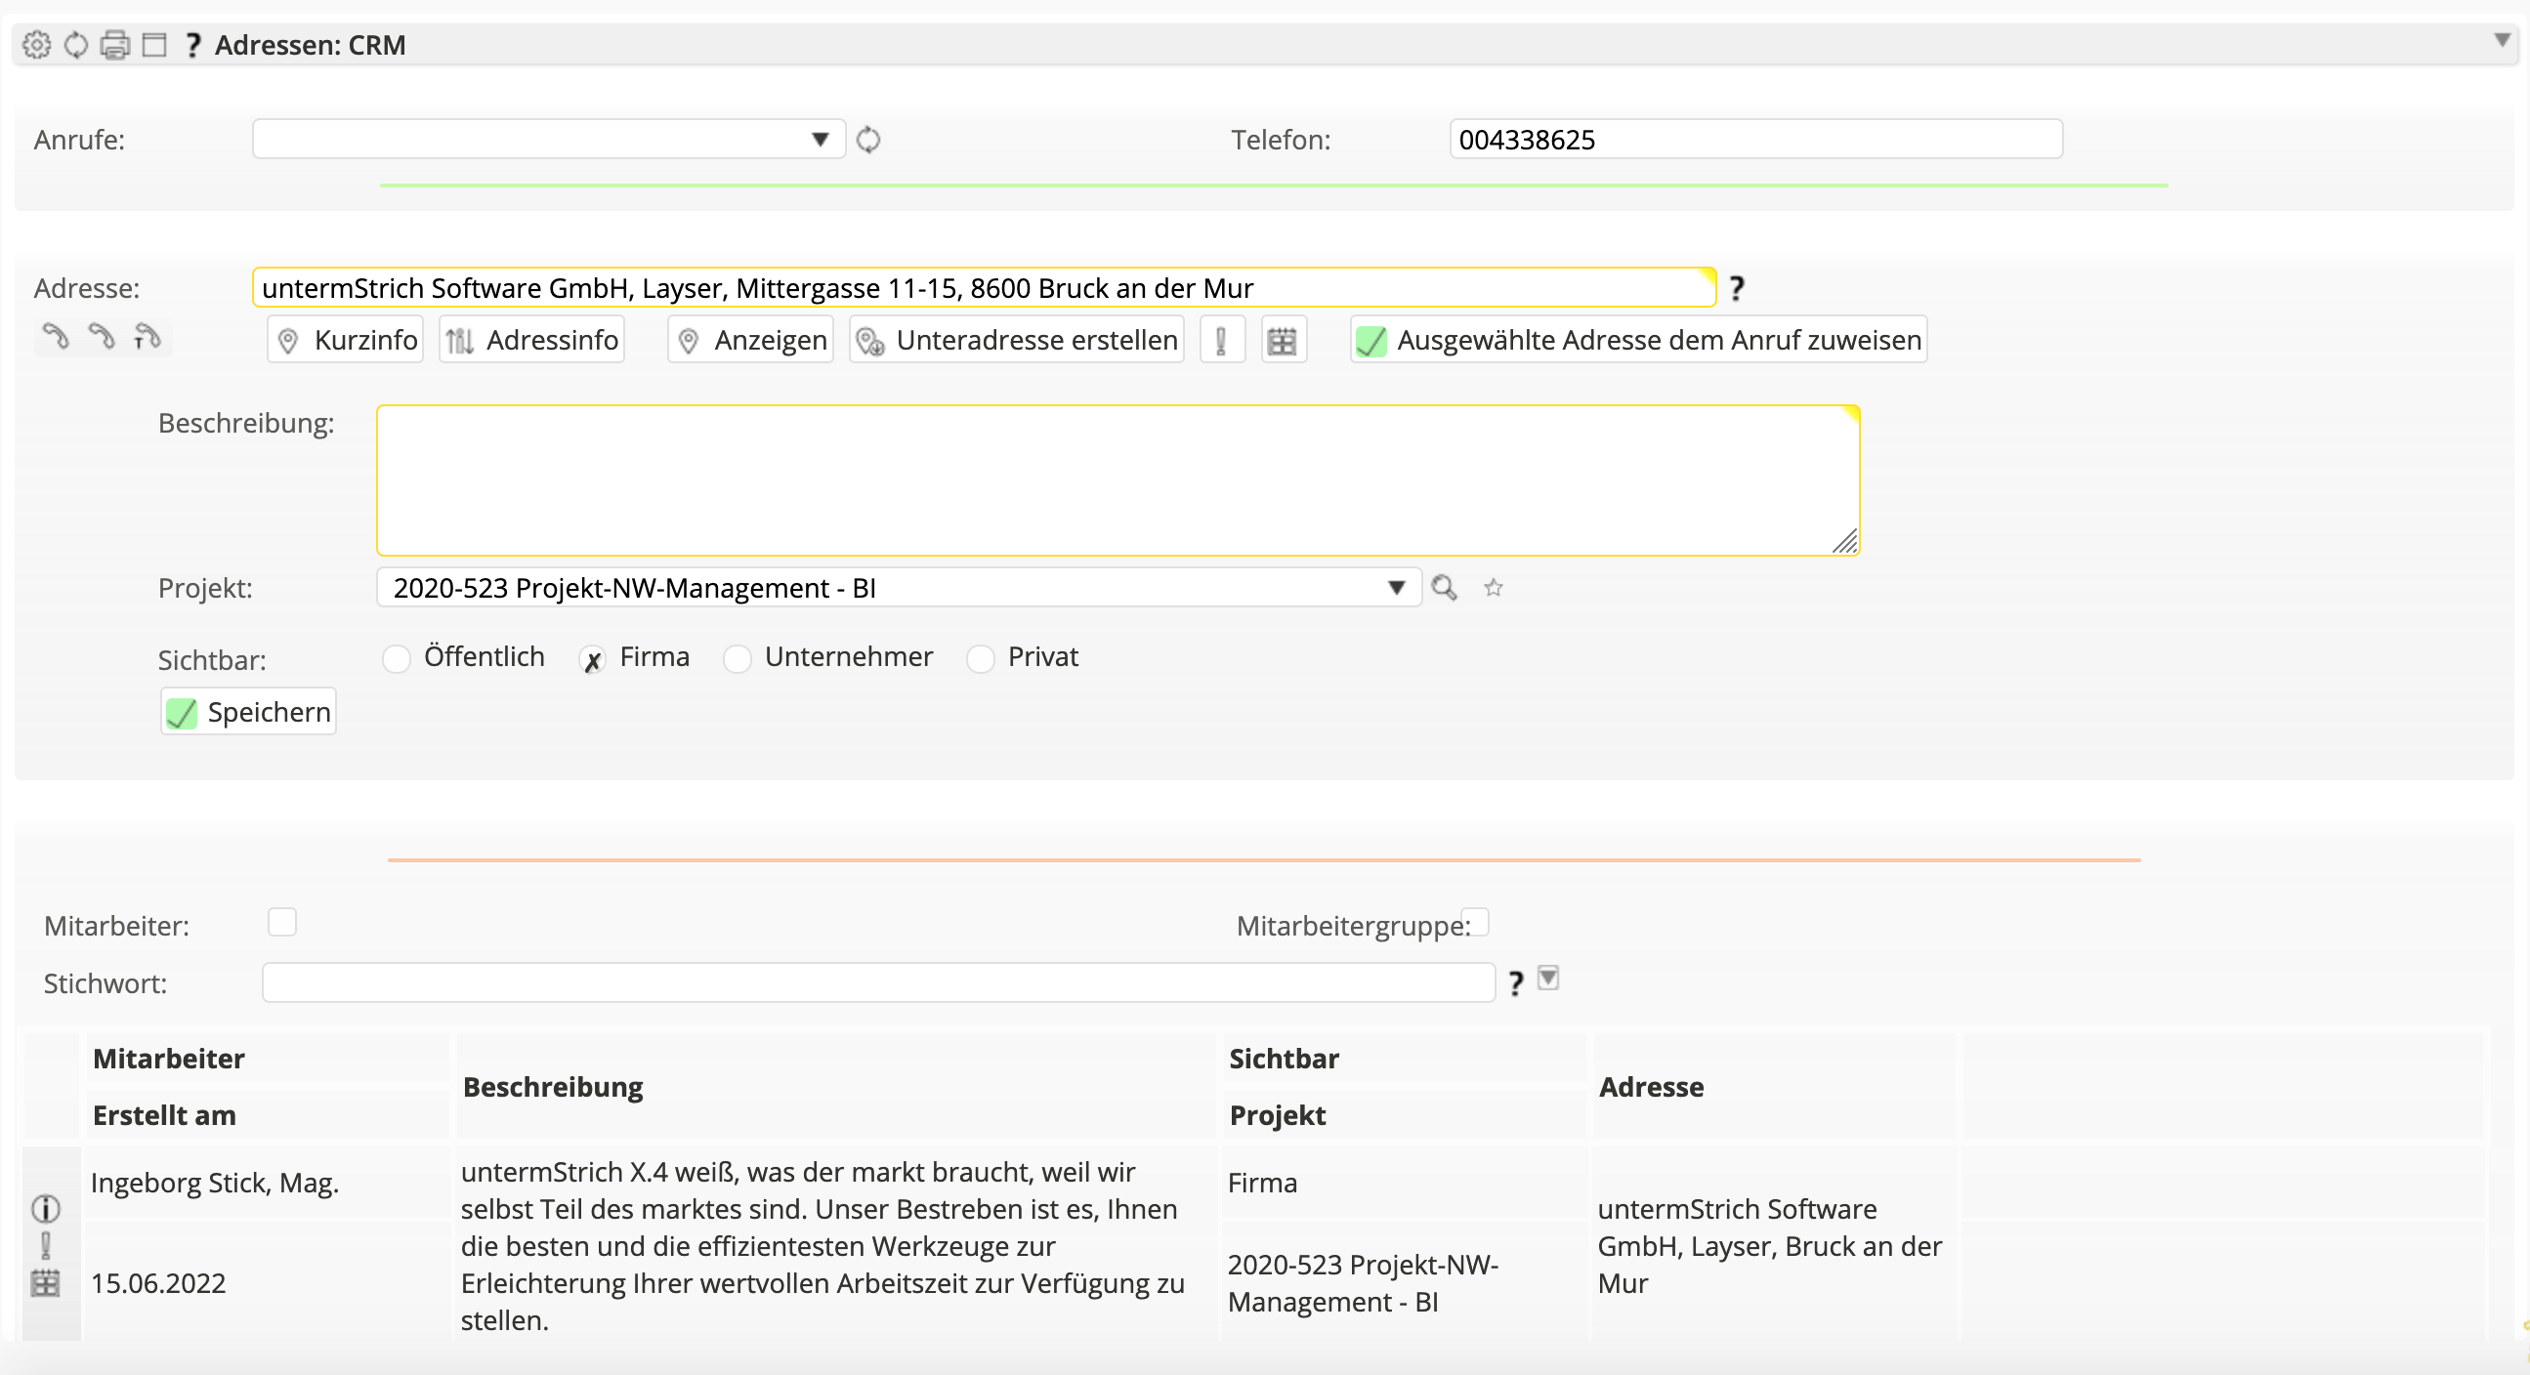The width and height of the screenshot is (2530, 1375).
Task: Select the Öffentlich visibility option
Action: tap(397, 658)
